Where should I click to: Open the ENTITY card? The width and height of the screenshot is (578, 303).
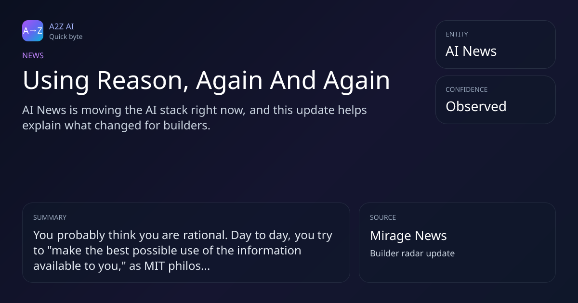tap(495, 44)
